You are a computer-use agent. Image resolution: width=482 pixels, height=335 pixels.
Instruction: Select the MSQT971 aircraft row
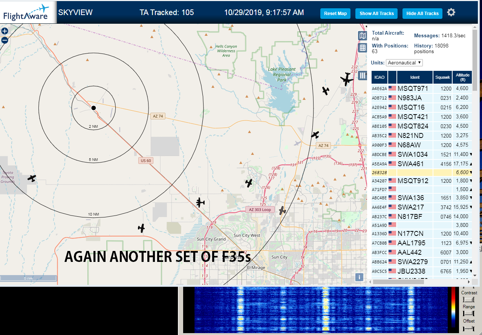(x=421, y=88)
